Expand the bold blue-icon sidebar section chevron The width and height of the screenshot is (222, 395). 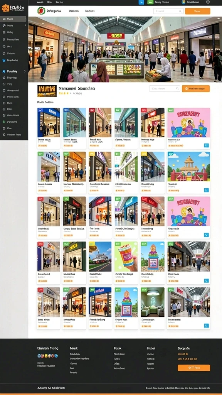[x=25, y=71]
